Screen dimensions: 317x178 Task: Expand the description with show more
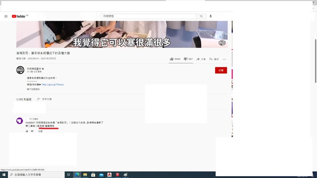point(33,89)
